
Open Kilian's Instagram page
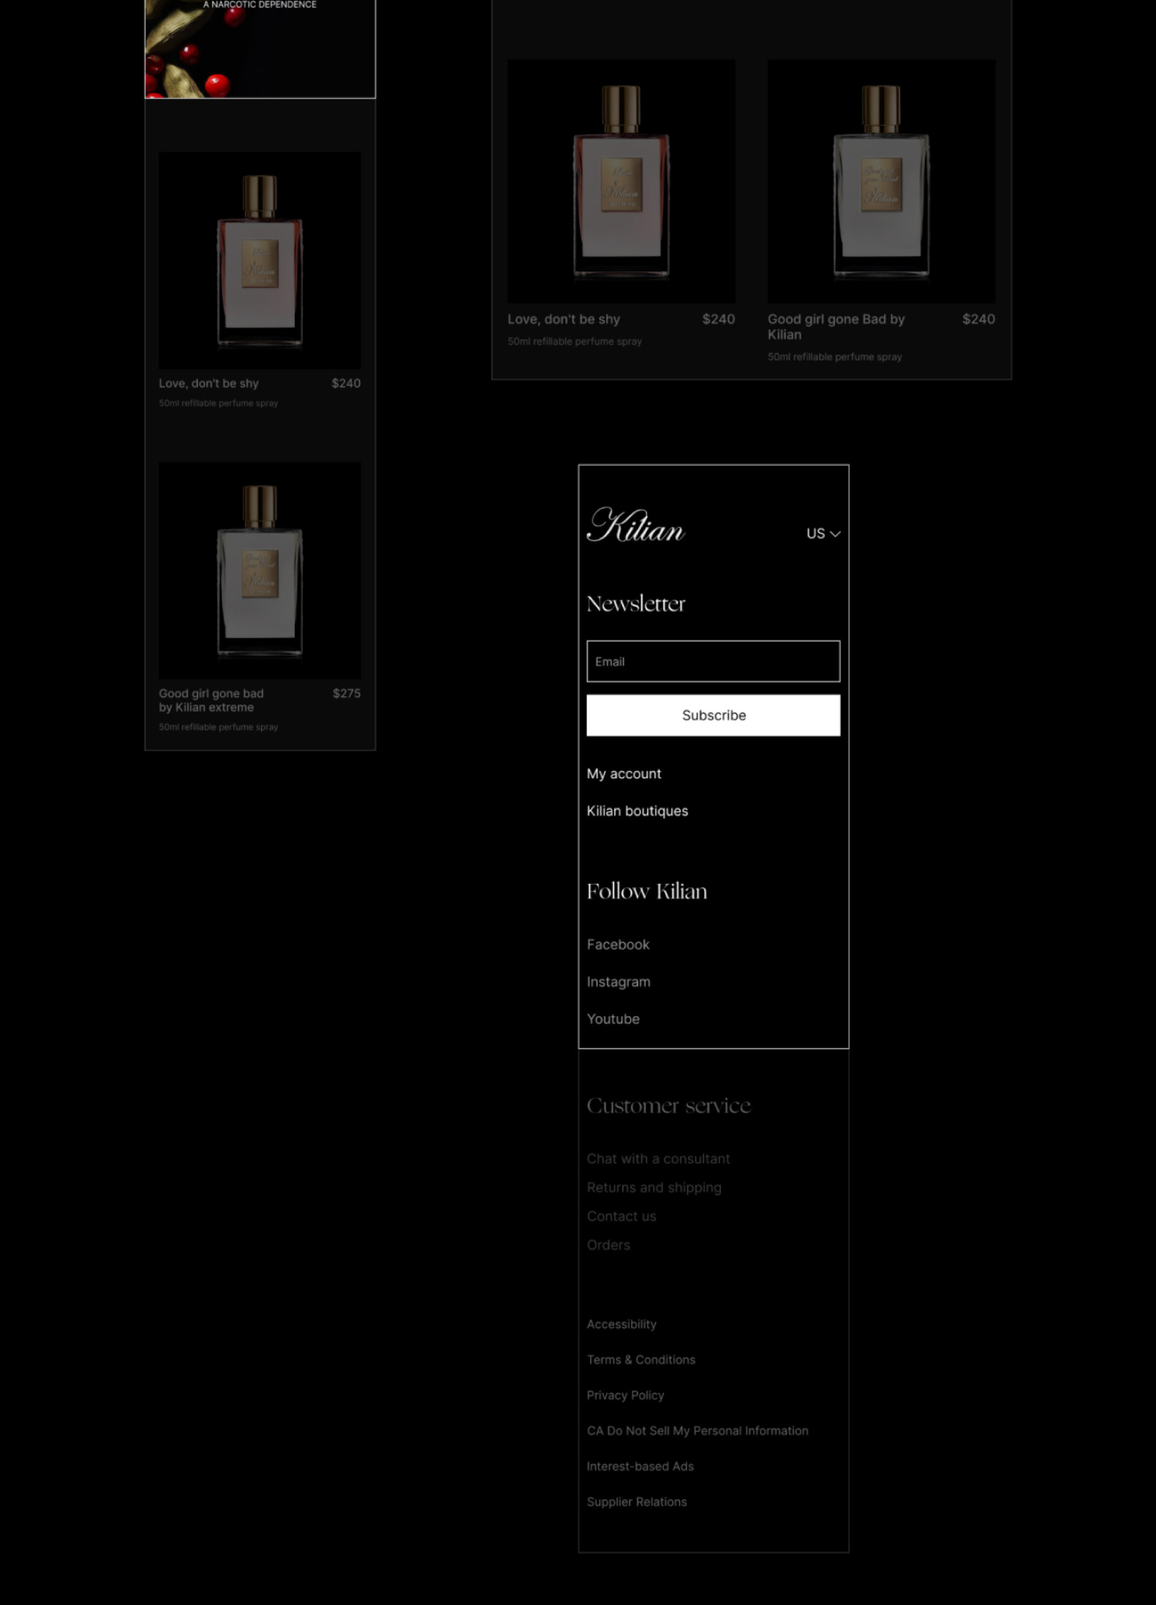pos(618,982)
